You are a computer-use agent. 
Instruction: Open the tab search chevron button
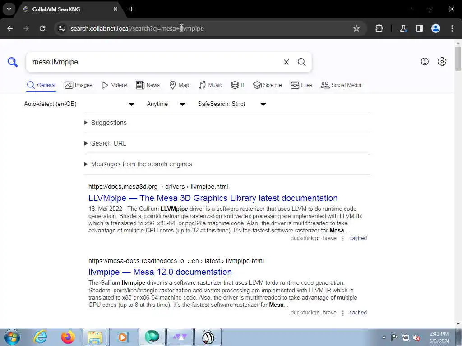click(9, 9)
